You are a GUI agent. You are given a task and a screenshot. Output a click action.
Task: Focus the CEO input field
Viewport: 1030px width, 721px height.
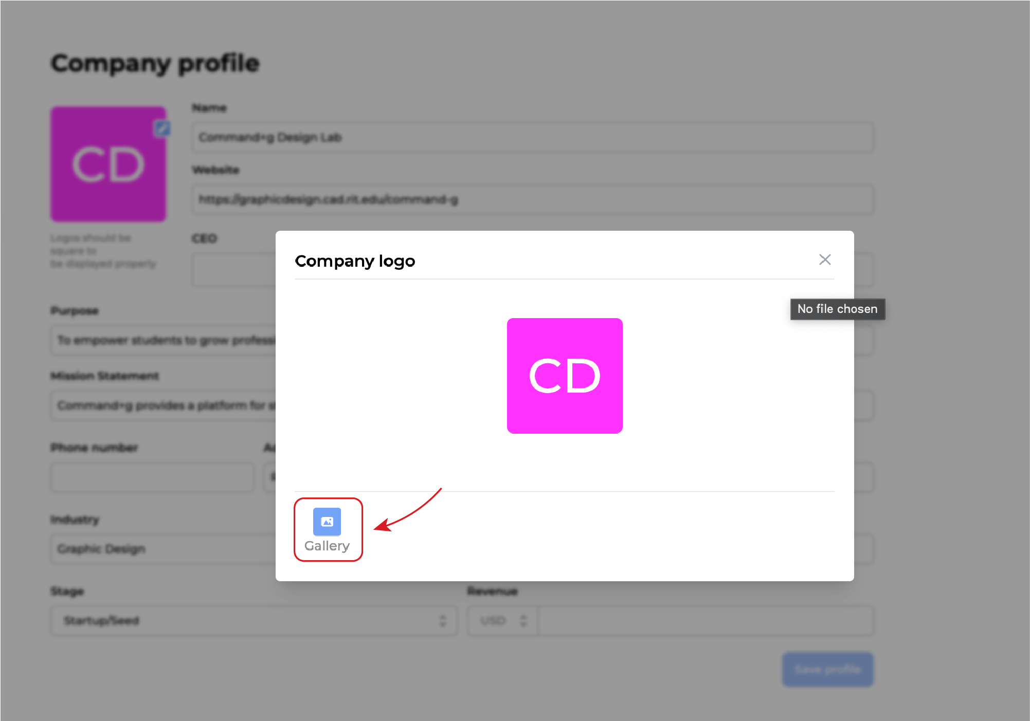tap(231, 269)
